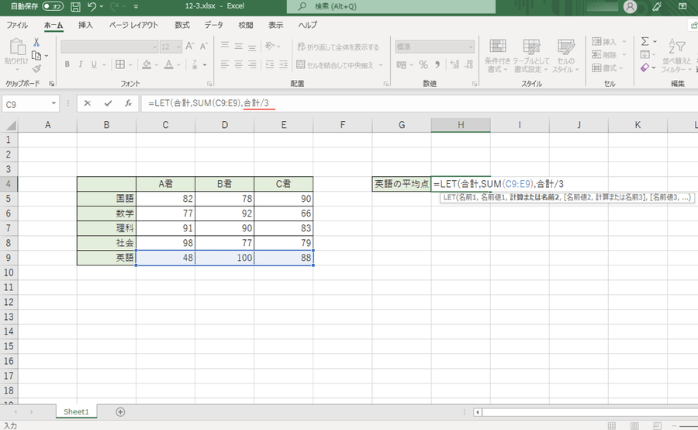Click the 条件付き書式 conditional formatting button
Image resolution: width=698 pixels, height=430 pixels.
pyautogui.click(x=497, y=53)
